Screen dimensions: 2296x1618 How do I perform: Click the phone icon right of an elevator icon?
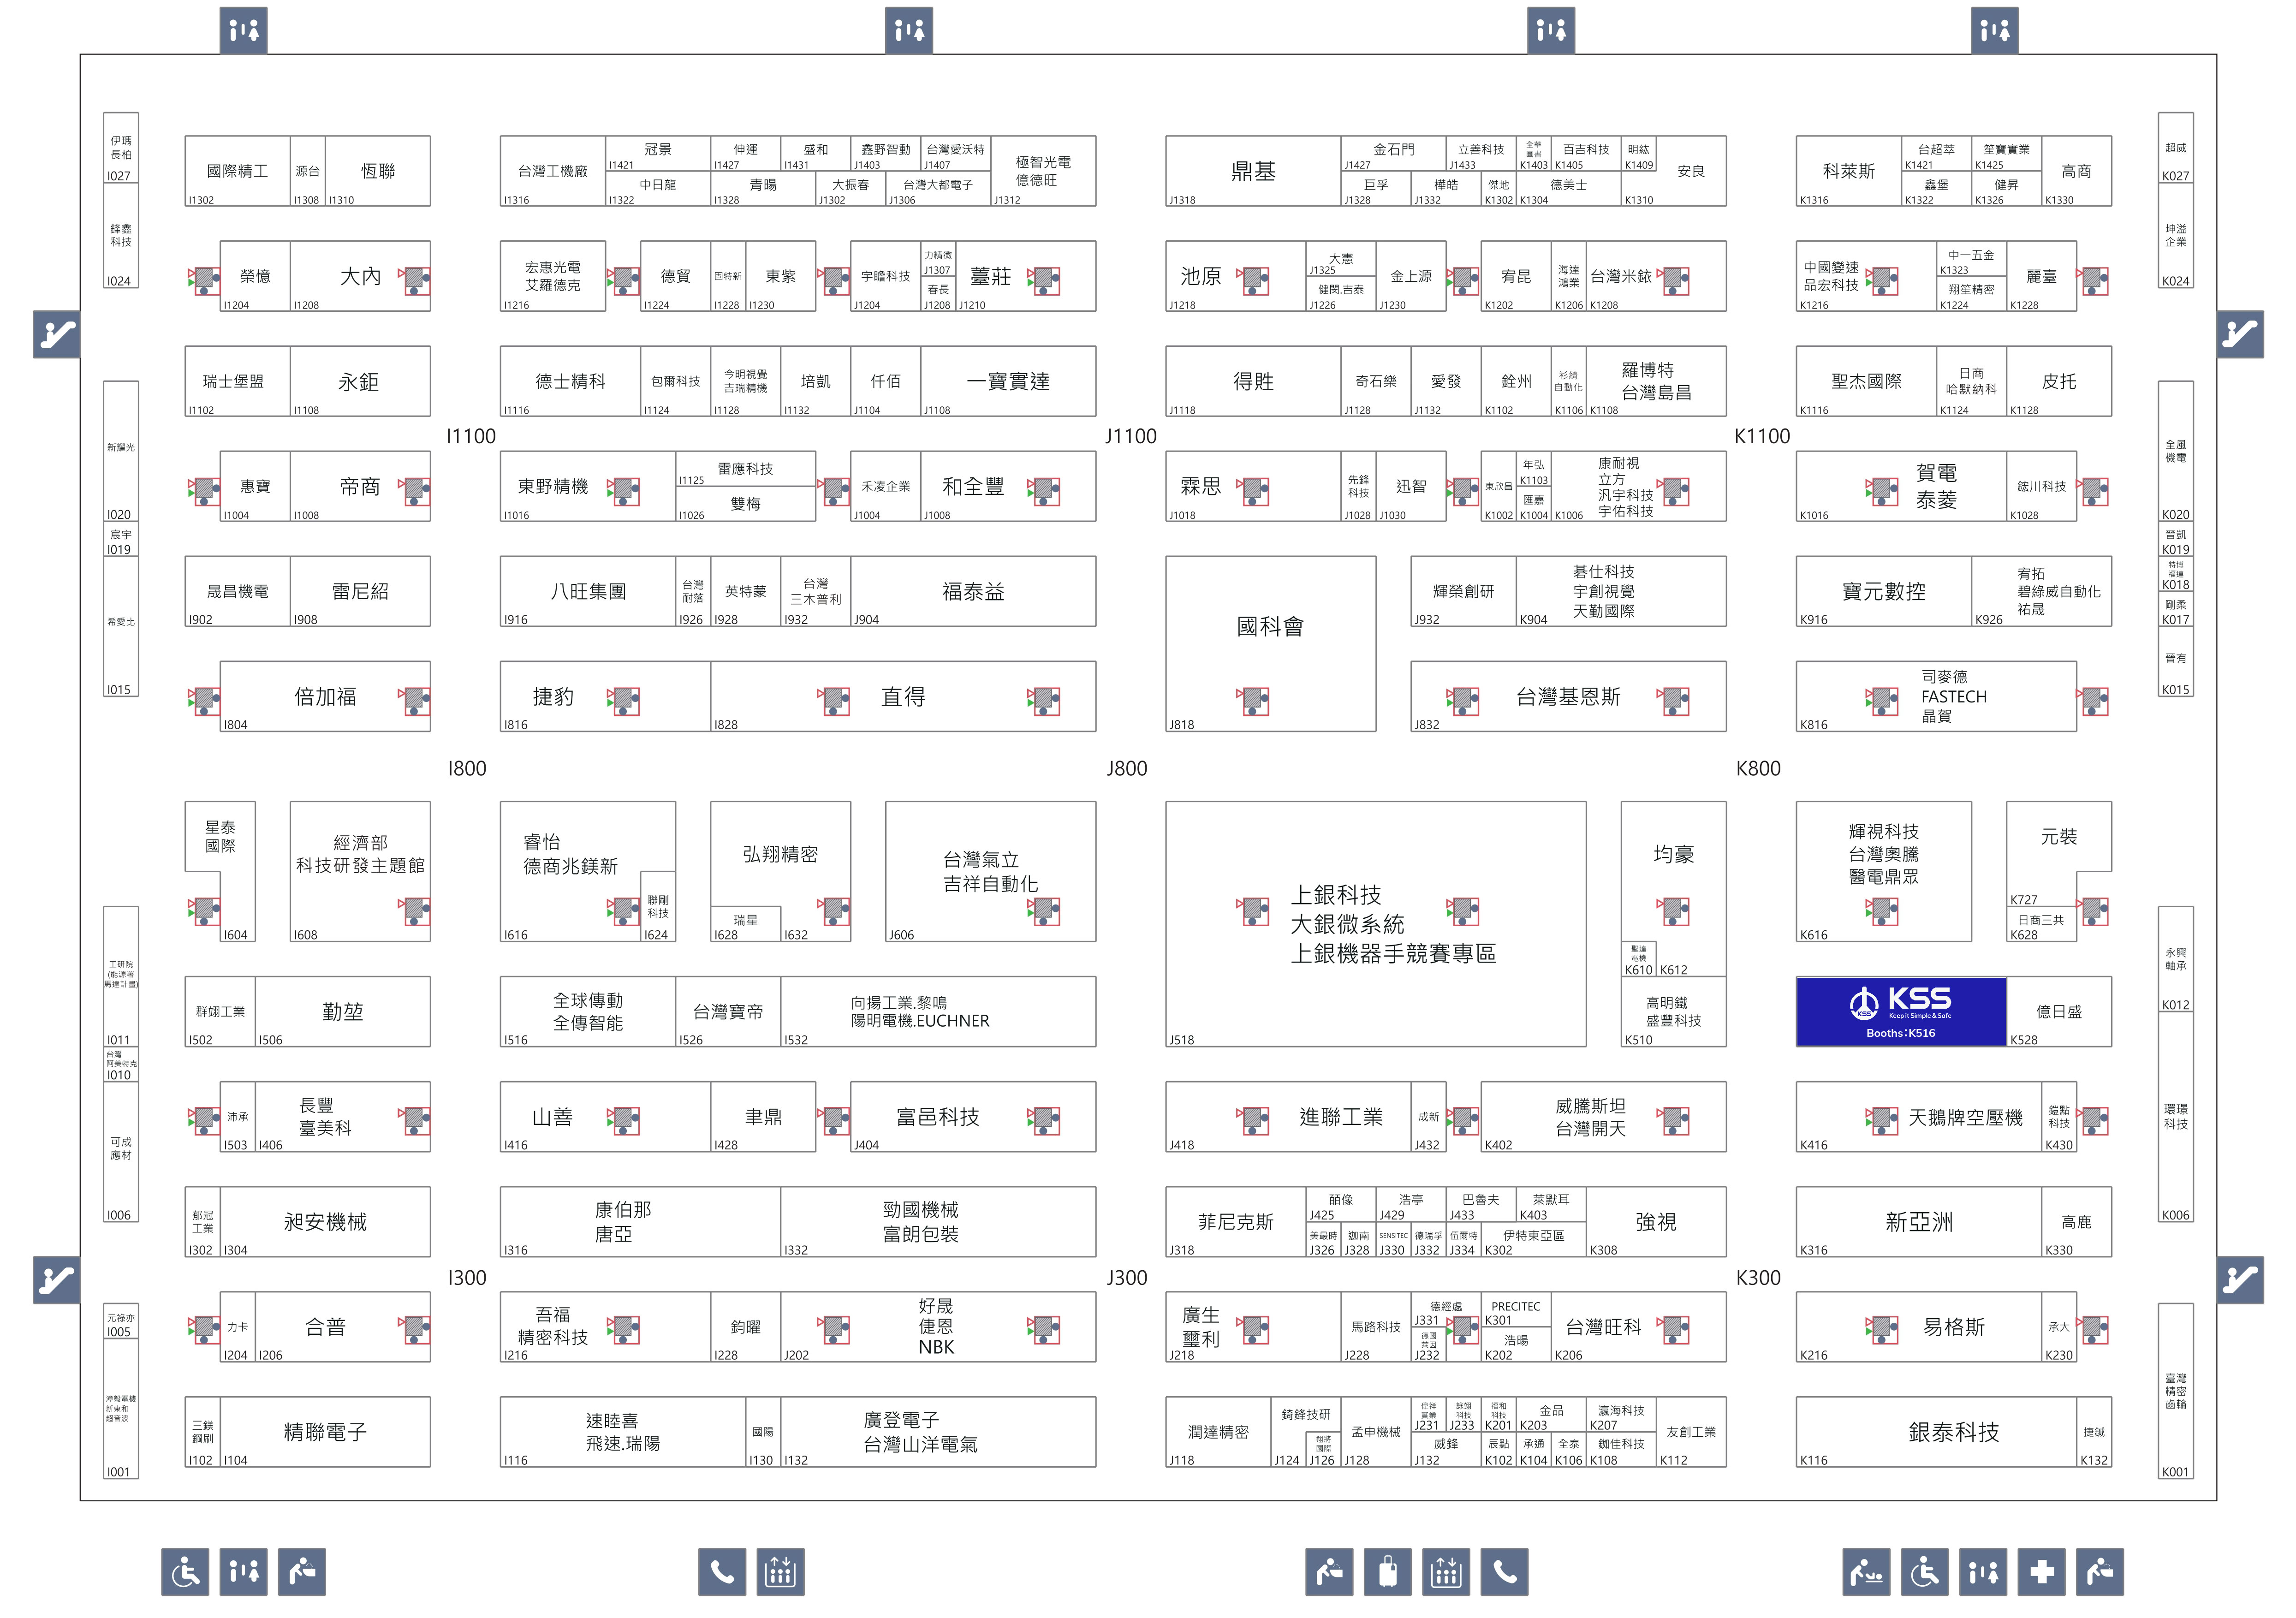click(1505, 1572)
